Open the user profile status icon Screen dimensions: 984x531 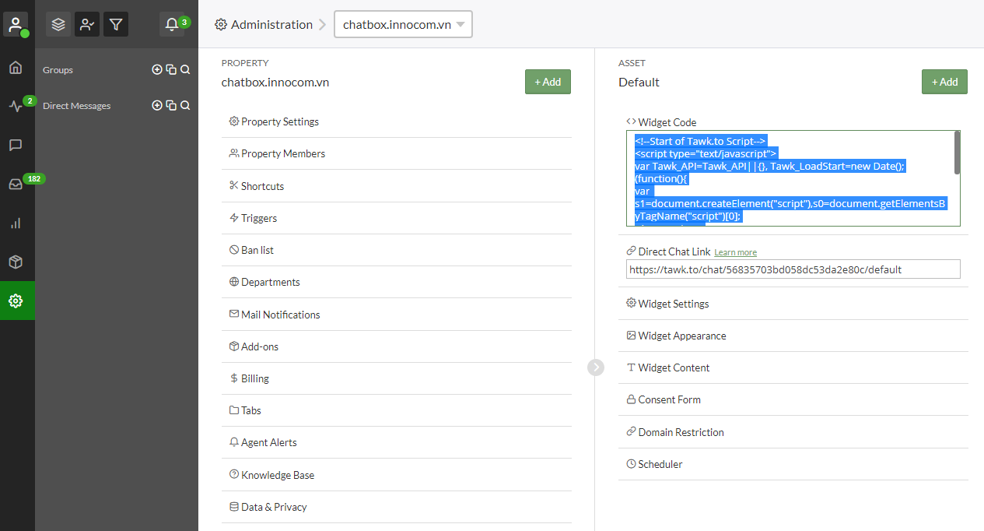16,24
